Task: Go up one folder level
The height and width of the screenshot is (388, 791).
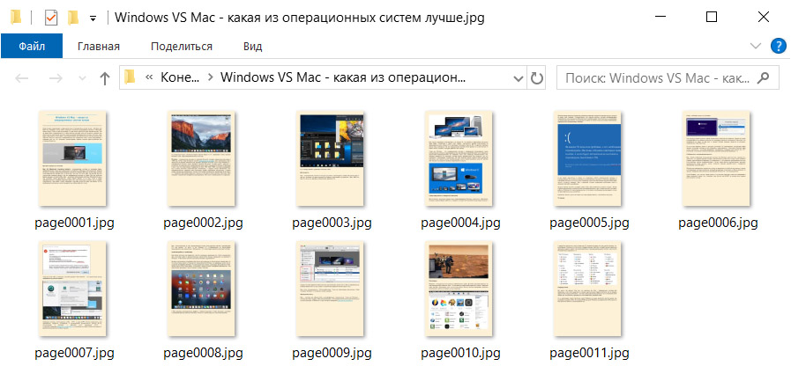Action: (104, 78)
